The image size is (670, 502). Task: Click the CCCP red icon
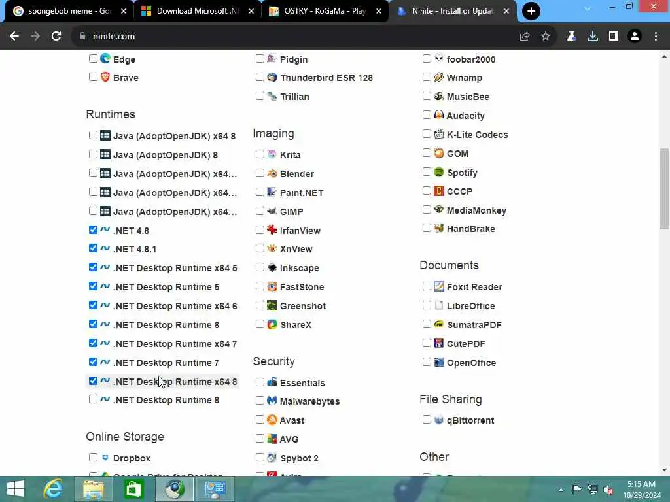pyautogui.click(x=439, y=191)
